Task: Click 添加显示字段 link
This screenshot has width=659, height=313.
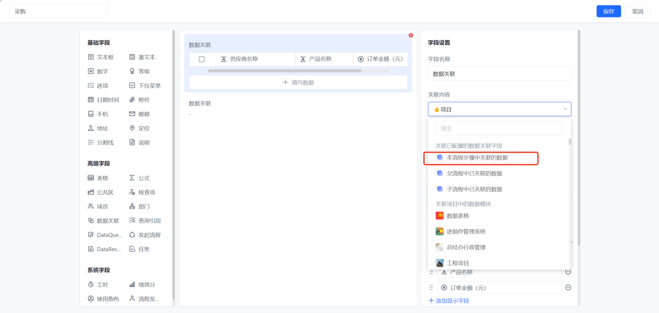Action: (449, 301)
